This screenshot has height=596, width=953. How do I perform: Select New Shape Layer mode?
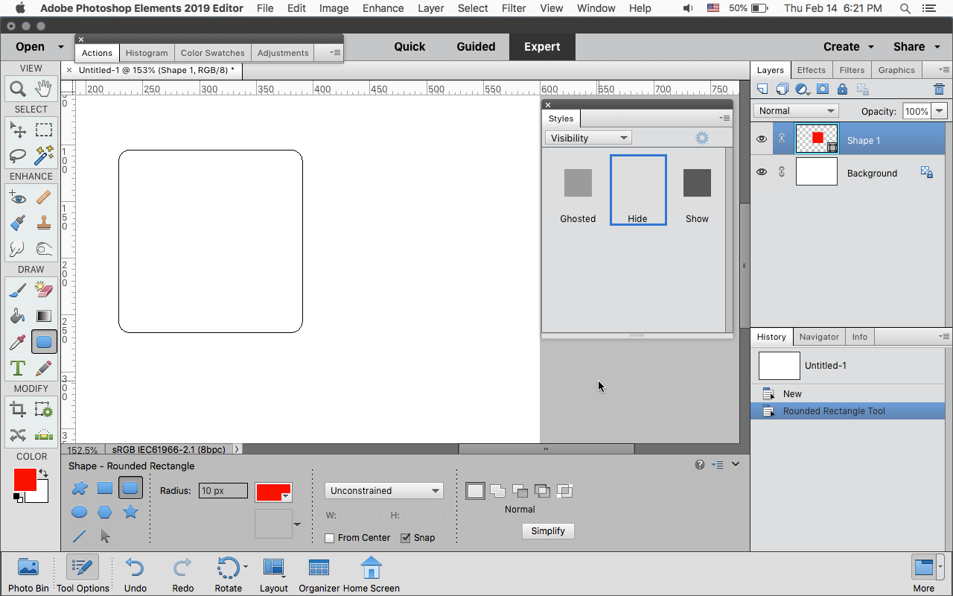click(x=475, y=491)
